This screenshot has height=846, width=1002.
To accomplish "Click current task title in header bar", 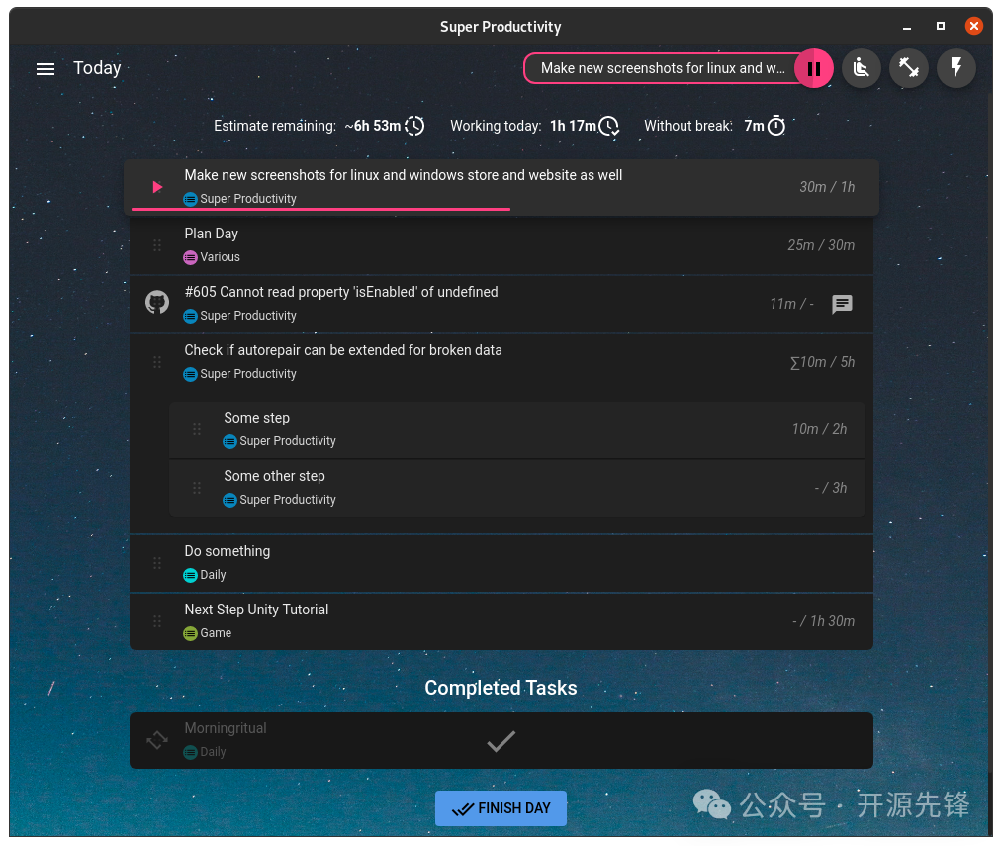I will pyautogui.click(x=663, y=68).
